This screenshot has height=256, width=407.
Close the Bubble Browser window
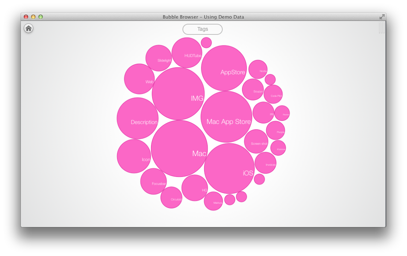point(26,17)
